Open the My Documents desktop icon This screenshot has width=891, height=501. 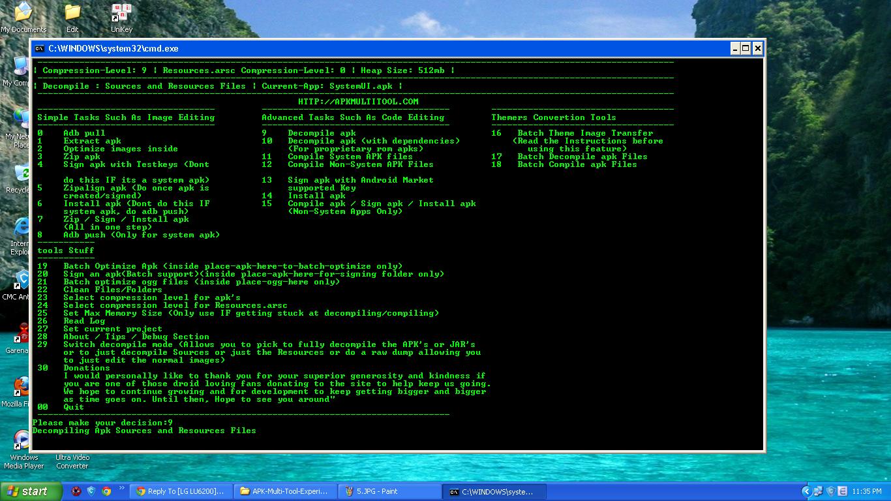pos(23,18)
